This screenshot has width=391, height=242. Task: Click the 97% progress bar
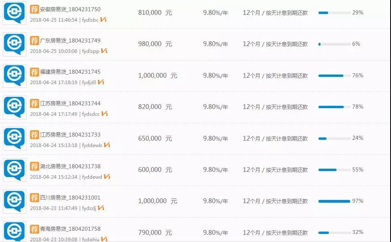334,201
